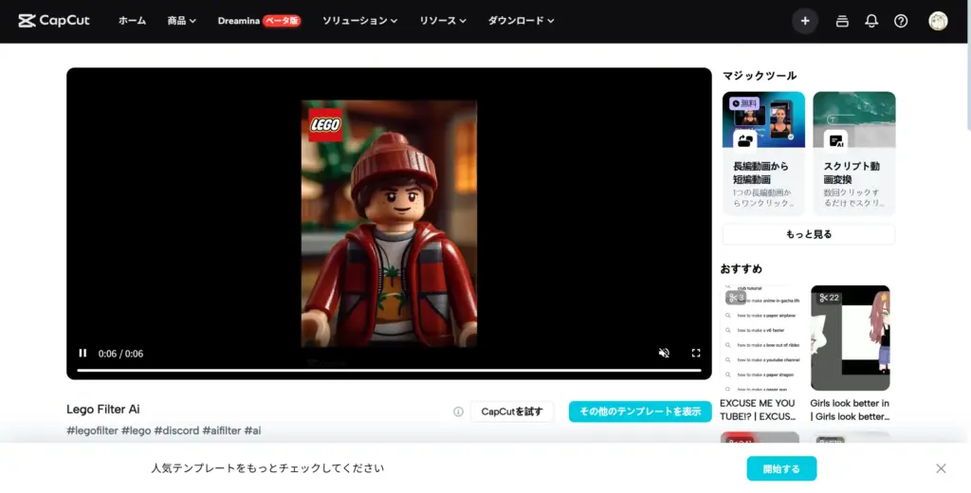Click #ai hashtag
This screenshot has height=493, width=971.
click(252, 430)
